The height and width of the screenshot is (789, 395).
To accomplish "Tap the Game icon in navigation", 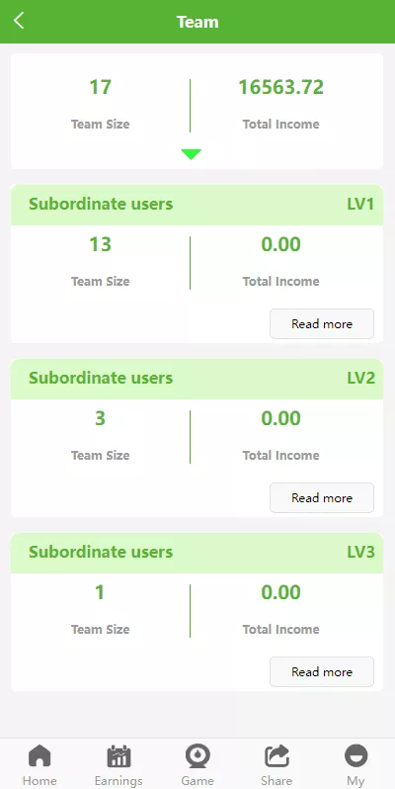I will pos(197,756).
